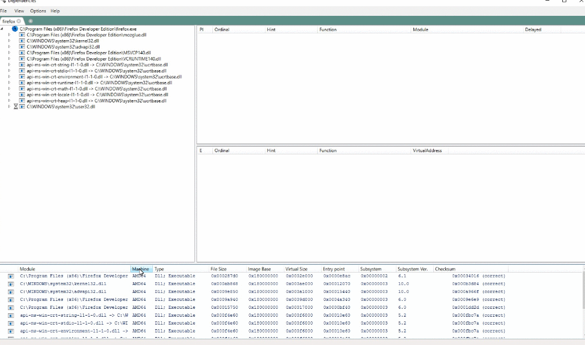Select api-ms-win-crt-locale-l1-1-0.dll tree row text
Screen dimensions: 585x345
[97, 94]
